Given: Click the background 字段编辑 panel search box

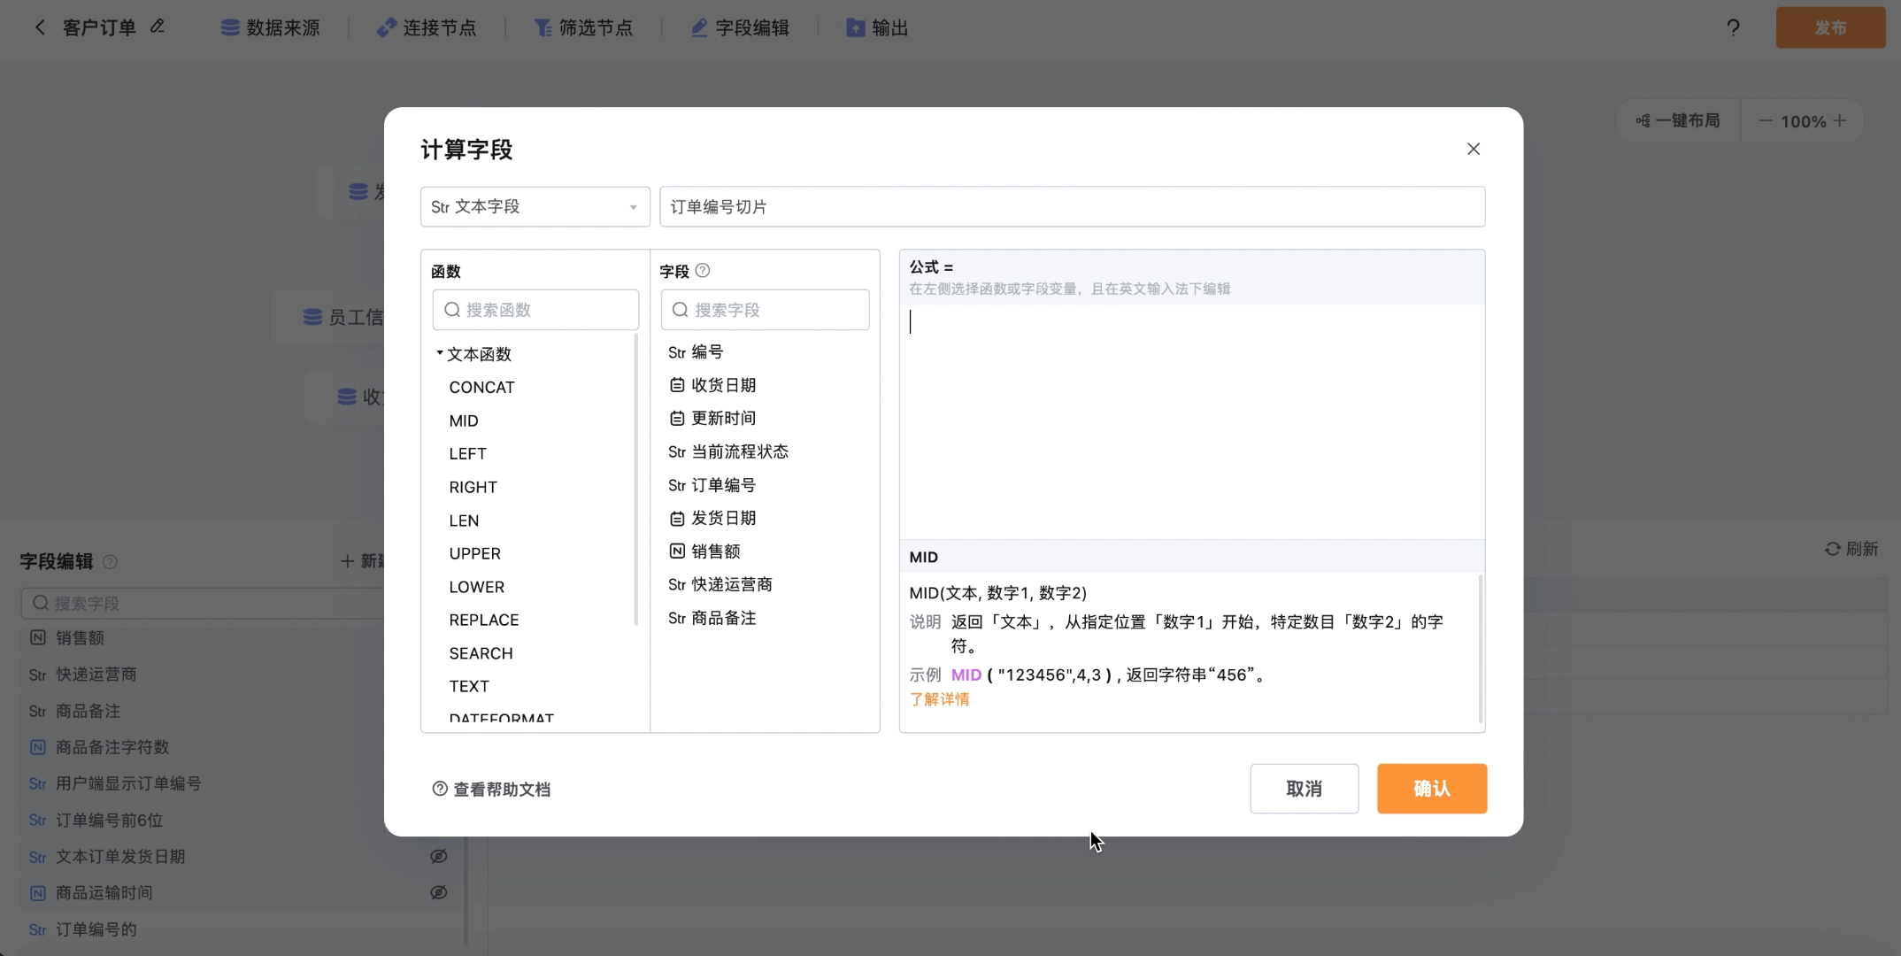Looking at the screenshot, I should (204, 603).
